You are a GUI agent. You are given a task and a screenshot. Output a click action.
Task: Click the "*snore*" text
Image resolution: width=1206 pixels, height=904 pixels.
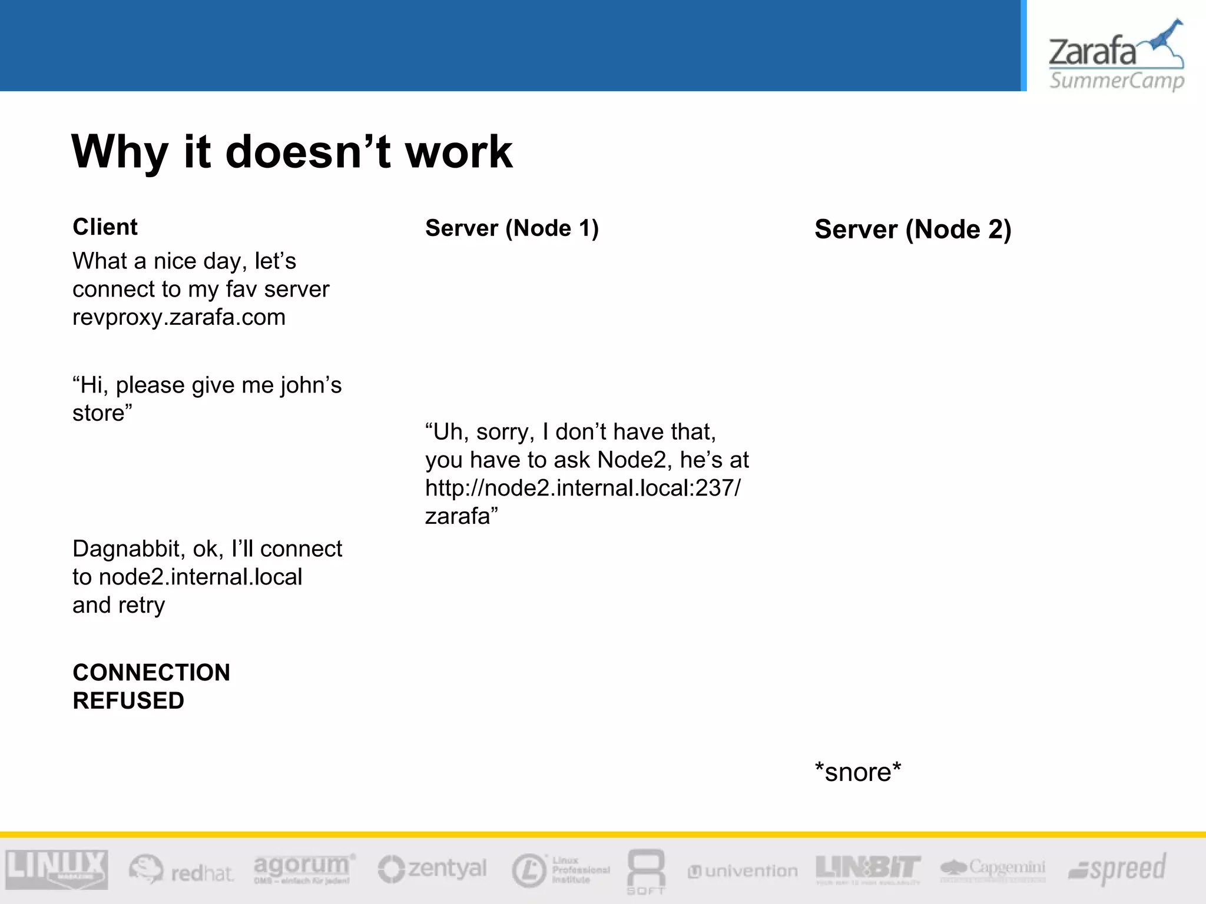pyautogui.click(x=858, y=772)
